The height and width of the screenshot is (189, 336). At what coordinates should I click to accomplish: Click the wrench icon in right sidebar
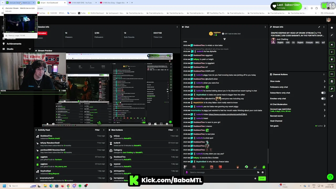tap(332, 89)
